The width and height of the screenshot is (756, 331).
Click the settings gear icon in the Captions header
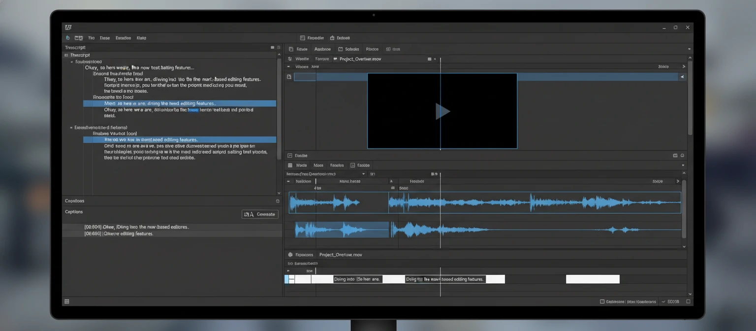[276, 200]
